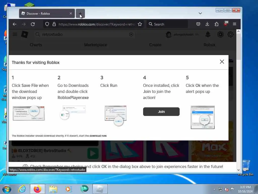The height and width of the screenshot is (194, 258).
Task: Open the BLOXTOBER RetroStudio game title
Action: (41, 151)
